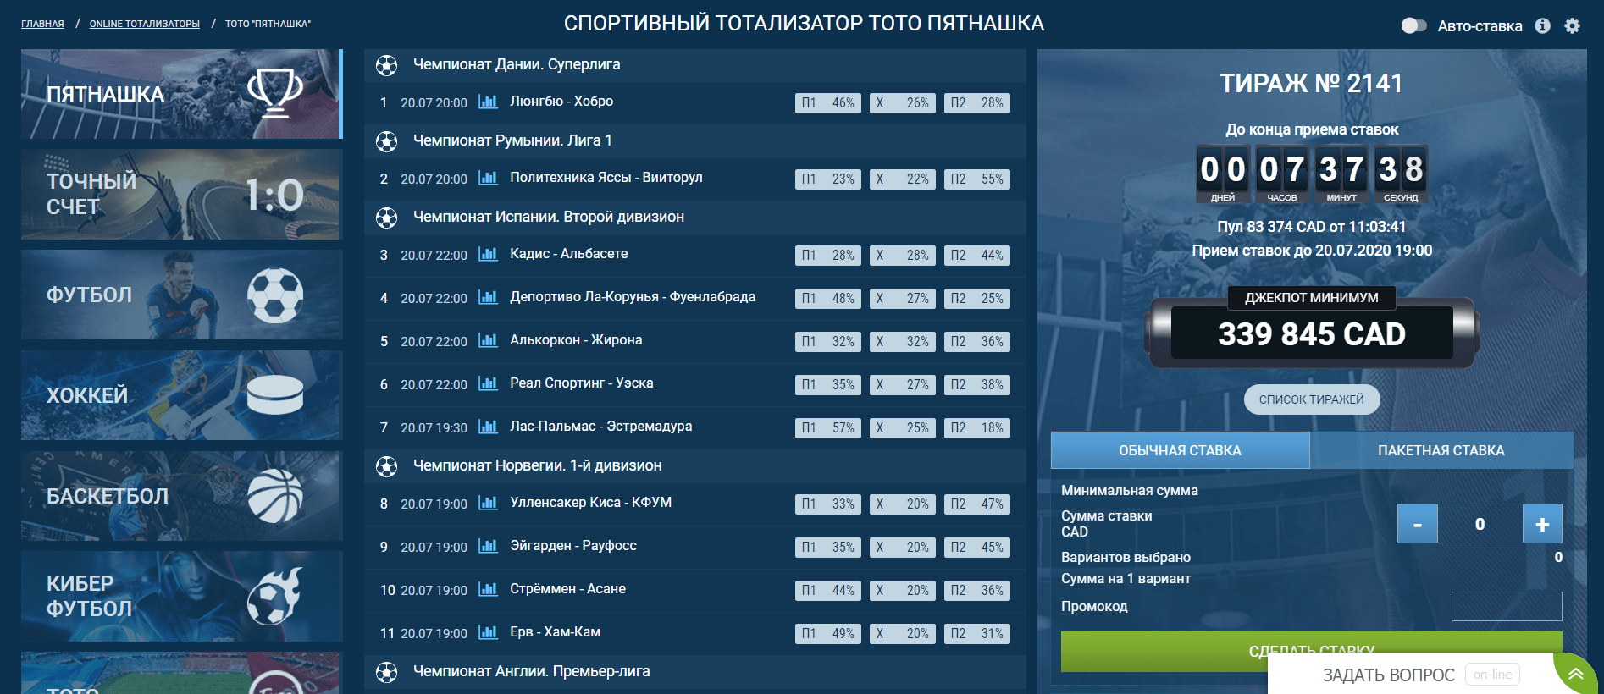Click scroll-to-top double chevron icon
Image resolution: width=1604 pixels, height=694 pixels.
click(1575, 674)
